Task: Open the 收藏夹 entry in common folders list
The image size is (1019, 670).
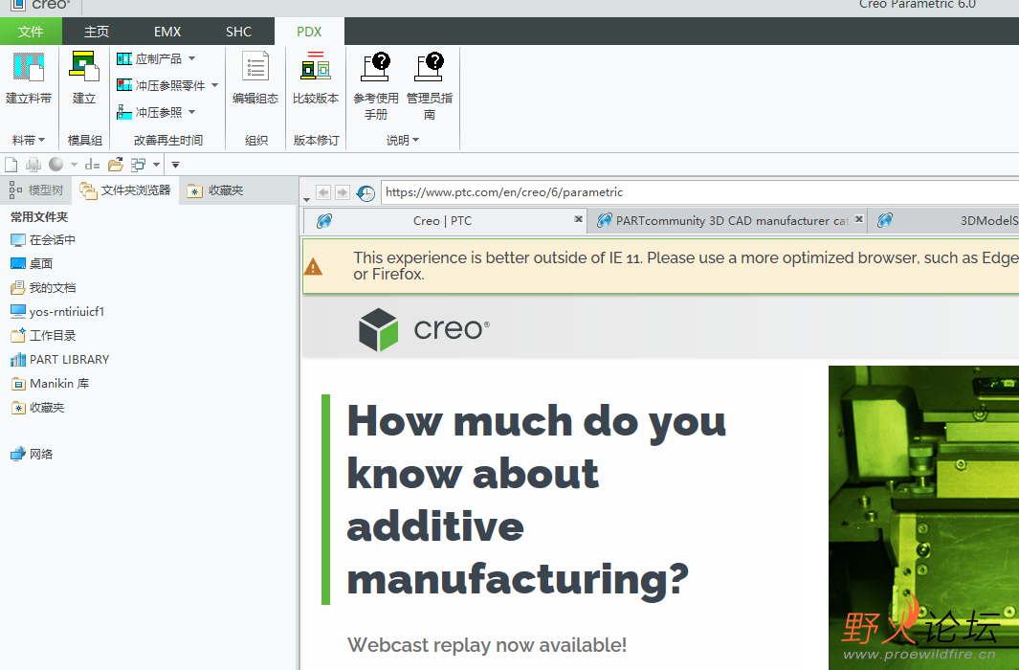Action: point(37,408)
